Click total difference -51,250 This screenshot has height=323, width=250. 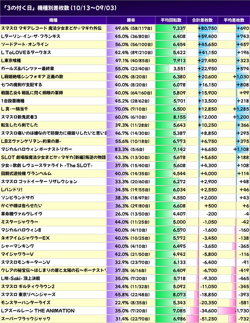pyautogui.click(x=208, y=319)
